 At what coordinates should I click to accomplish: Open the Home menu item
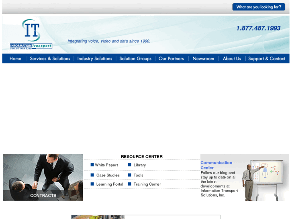click(x=15, y=59)
